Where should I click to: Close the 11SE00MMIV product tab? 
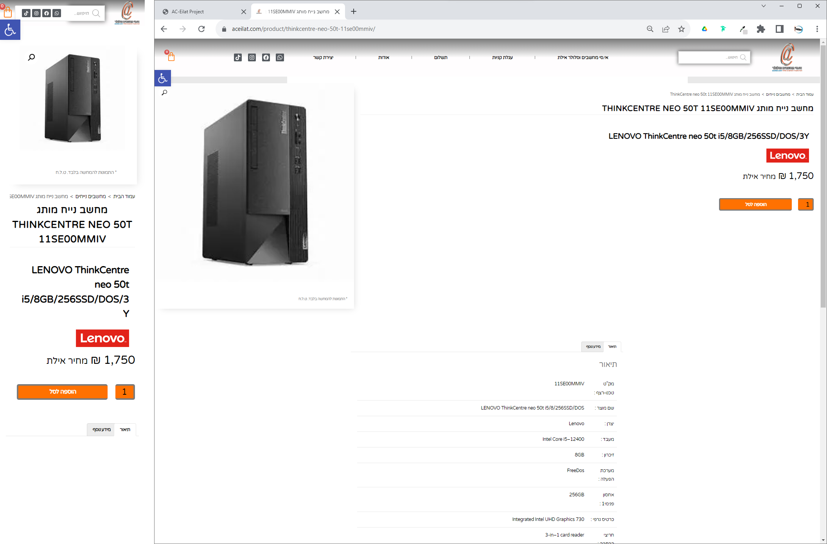click(337, 12)
